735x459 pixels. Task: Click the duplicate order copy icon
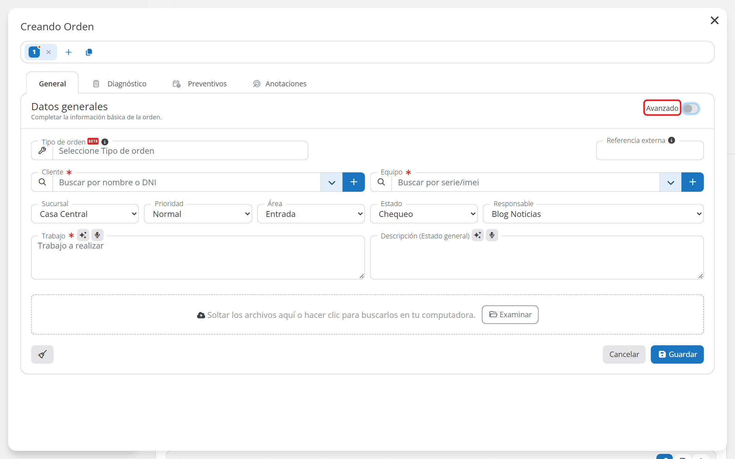pyautogui.click(x=89, y=52)
